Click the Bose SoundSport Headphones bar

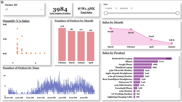click(x=137, y=79)
